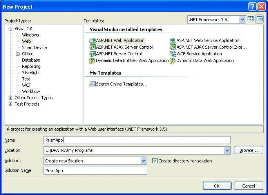Screen dimensions: 268x195
Task: Click Search Online Templates text
Action: pyautogui.click(x=121, y=84)
